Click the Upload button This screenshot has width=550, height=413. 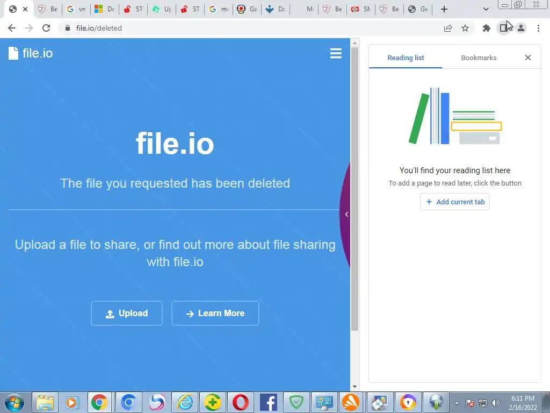pyautogui.click(x=127, y=314)
